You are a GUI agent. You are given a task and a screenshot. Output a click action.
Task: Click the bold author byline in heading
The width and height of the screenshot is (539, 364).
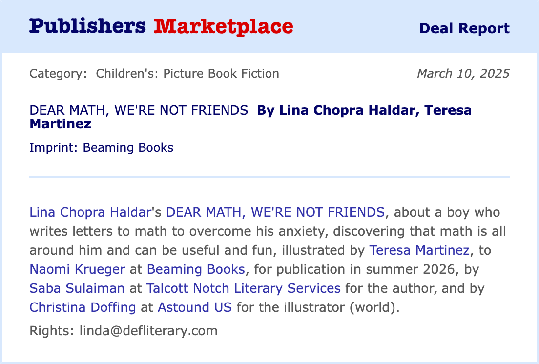point(364,111)
